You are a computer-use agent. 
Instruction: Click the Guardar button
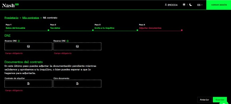(220, 100)
